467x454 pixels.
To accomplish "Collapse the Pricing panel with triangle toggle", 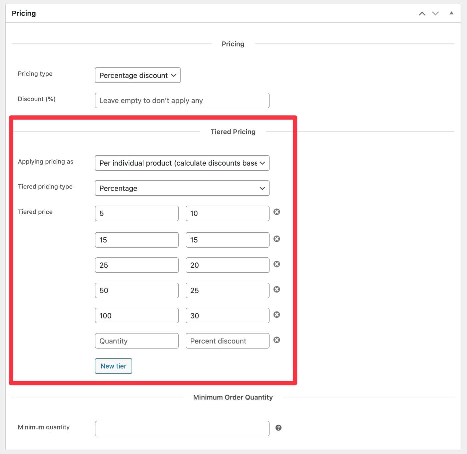I will click(451, 13).
